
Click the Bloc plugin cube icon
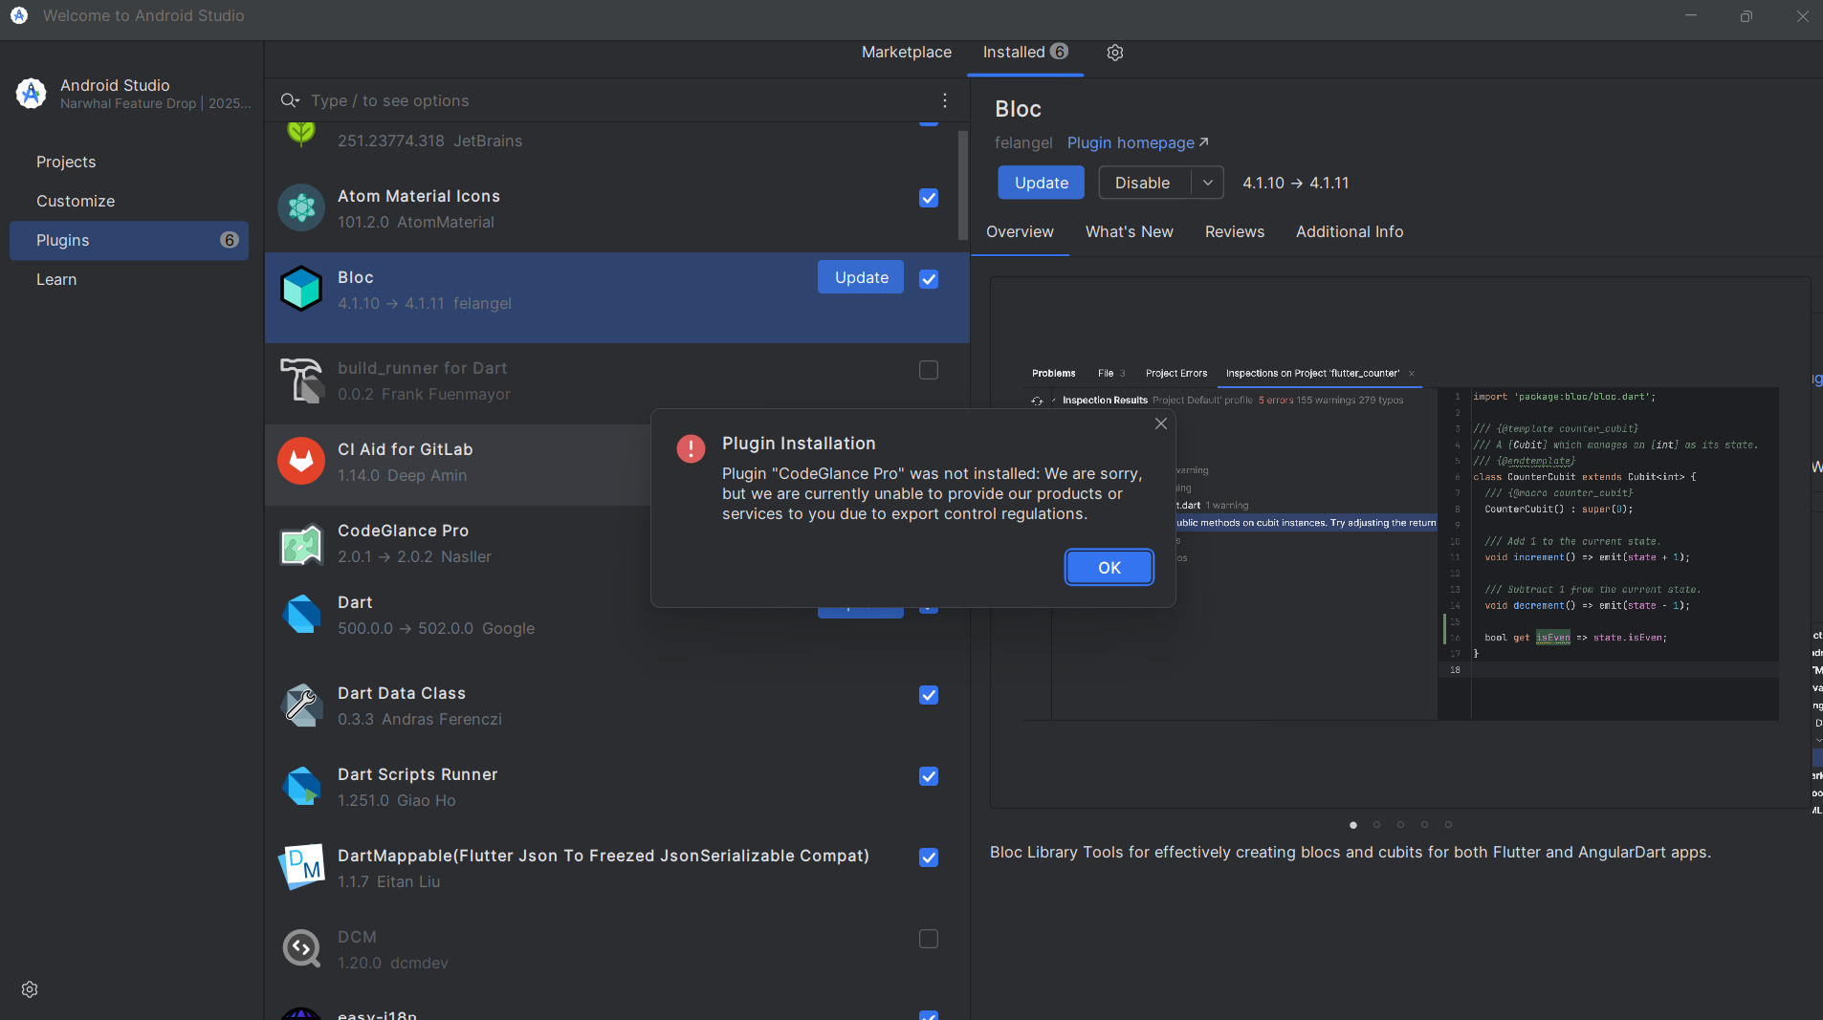click(x=301, y=289)
